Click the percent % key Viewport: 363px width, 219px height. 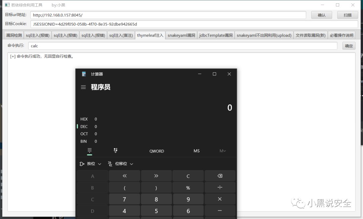pos(188,188)
